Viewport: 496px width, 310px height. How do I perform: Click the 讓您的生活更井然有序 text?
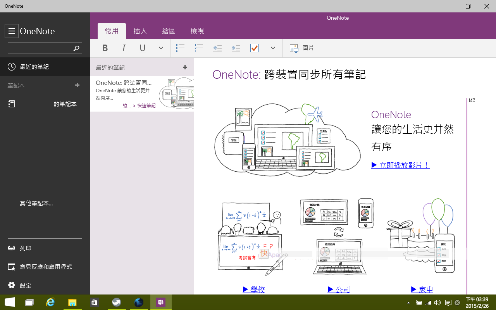coord(413,138)
